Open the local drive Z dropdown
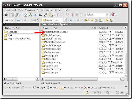Screen dimensions: 132x99 pyautogui.click(x=12, y=20)
